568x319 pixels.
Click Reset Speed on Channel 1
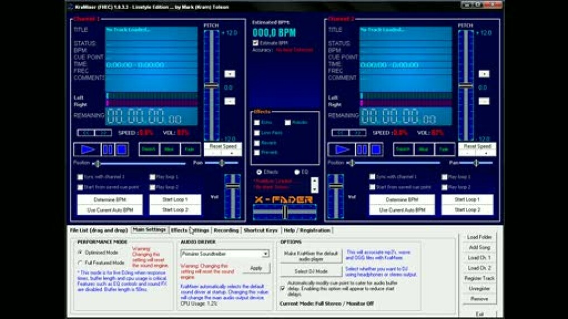[223, 146]
